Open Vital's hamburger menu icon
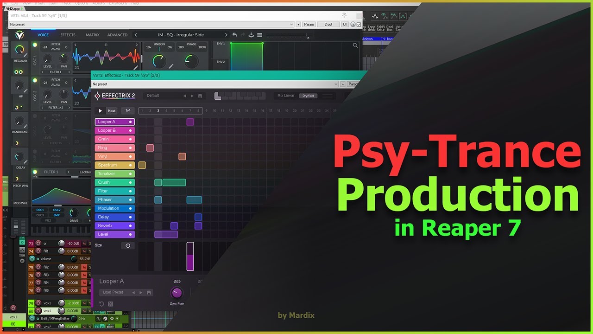 pos(259,35)
